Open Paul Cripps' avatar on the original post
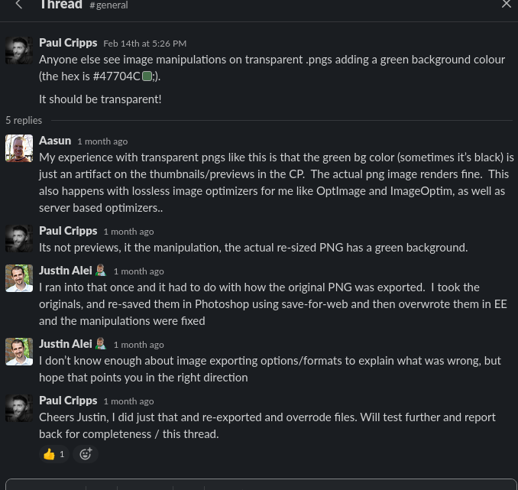This screenshot has height=490, width=518. pyautogui.click(x=19, y=50)
